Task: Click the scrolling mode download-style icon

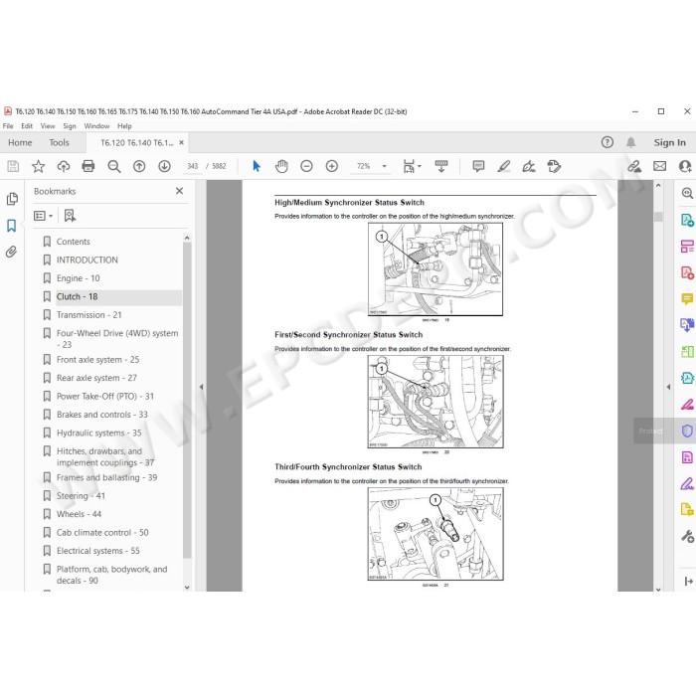Action: 441,166
